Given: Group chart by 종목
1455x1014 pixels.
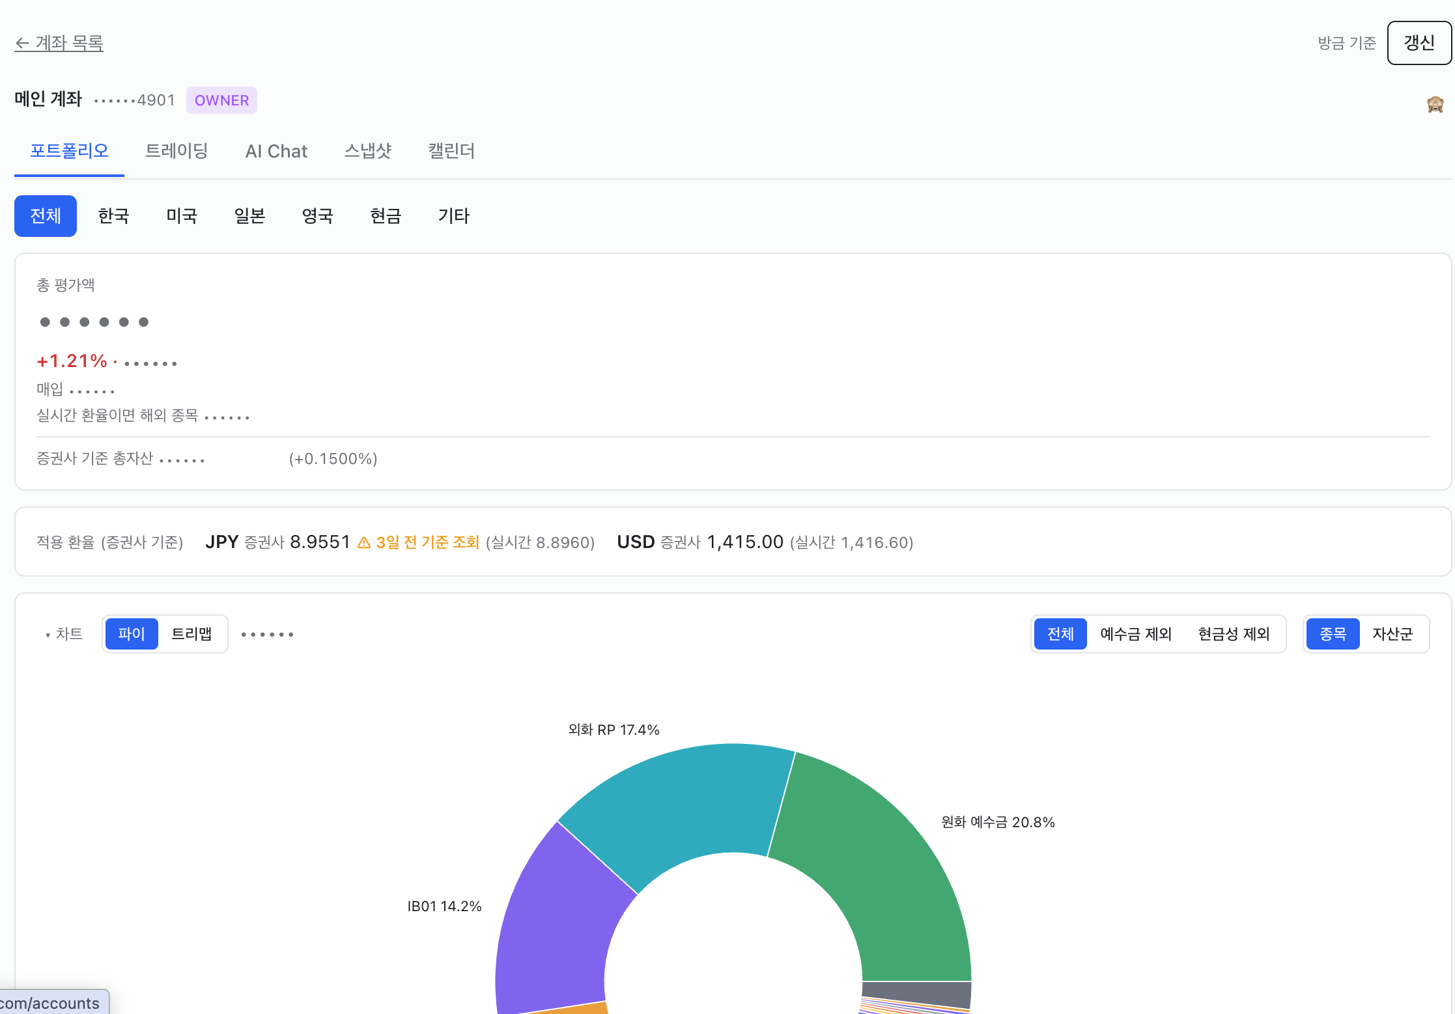Looking at the screenshot, I should pos(1333,634).
